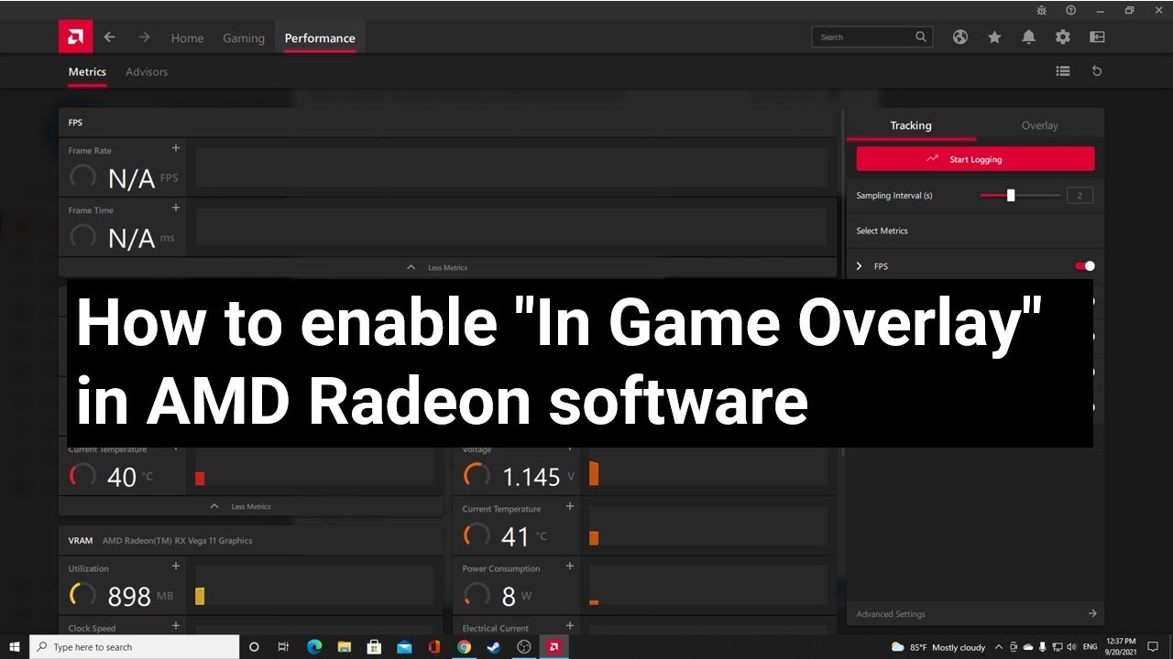Image resolution: width=1173 pixels, height=659 pixels.
Task: Click the 8 W power consumption value
Action: (509, 597)
